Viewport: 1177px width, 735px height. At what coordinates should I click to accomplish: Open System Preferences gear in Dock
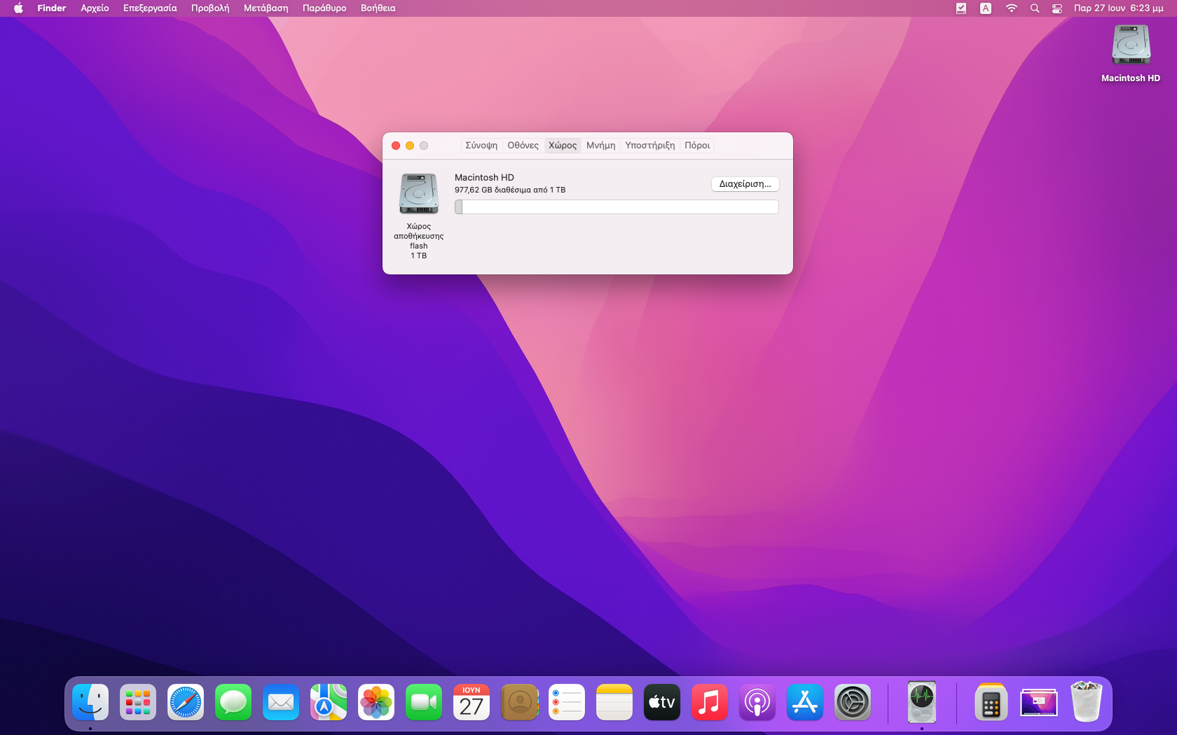[853, 702]
